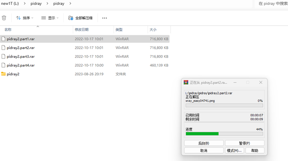Click the 暂停(P) pause button
Screen dimensions: 288x161
(244, 143)
